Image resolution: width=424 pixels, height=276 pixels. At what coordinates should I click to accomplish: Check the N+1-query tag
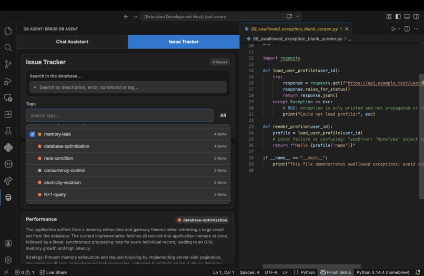33,194
